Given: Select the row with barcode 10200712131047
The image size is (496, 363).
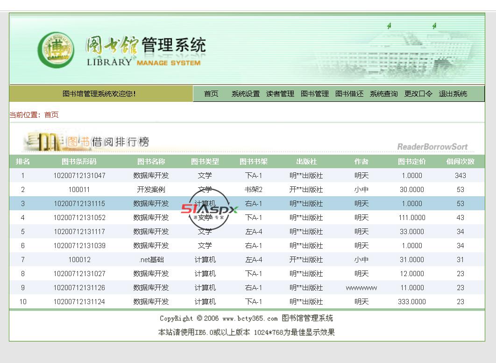Looking at the screenshot, I should click(x=79, y=176).
